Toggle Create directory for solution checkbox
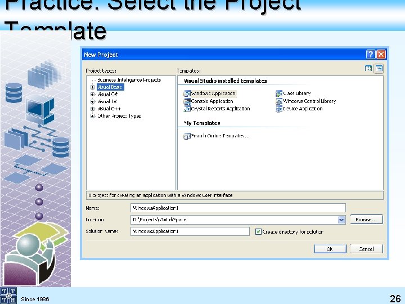The height and width of the screenshot is (304, 405). (258, 231)
